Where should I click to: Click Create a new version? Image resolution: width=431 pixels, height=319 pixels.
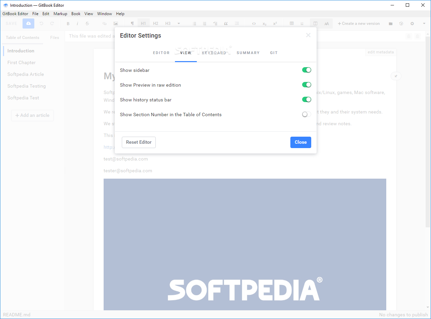point(359,24)
